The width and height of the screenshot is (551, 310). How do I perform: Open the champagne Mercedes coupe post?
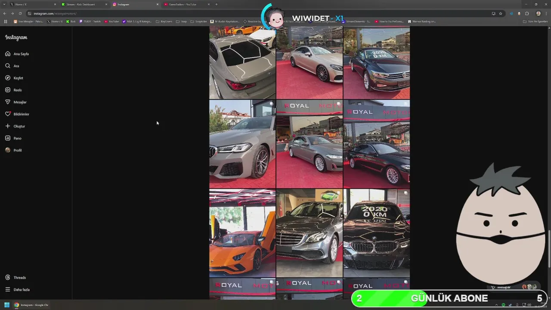point(310,63)
